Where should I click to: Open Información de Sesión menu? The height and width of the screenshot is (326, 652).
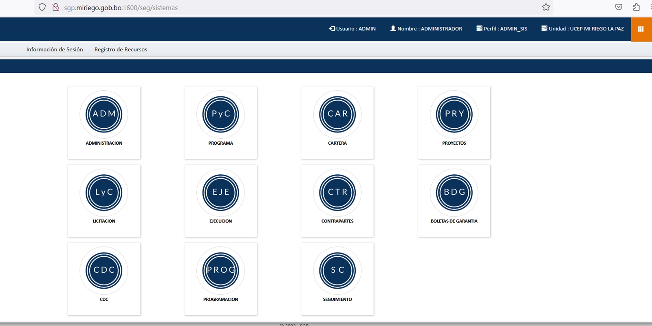pyautogui.click(x=55, y=50)
